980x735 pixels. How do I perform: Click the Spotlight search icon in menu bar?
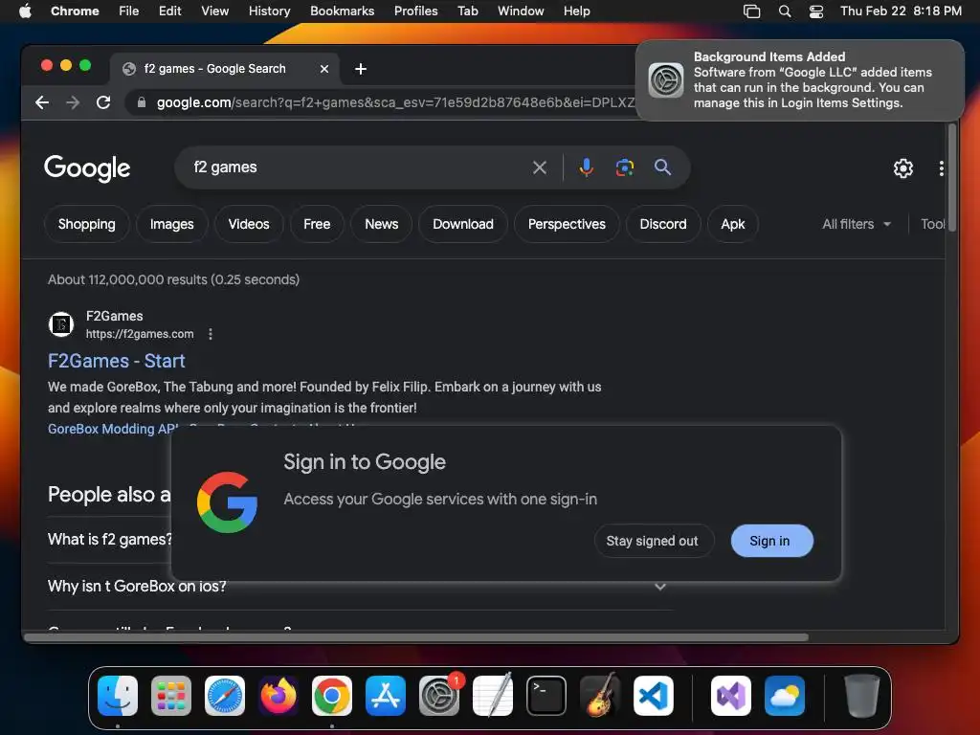785,11
